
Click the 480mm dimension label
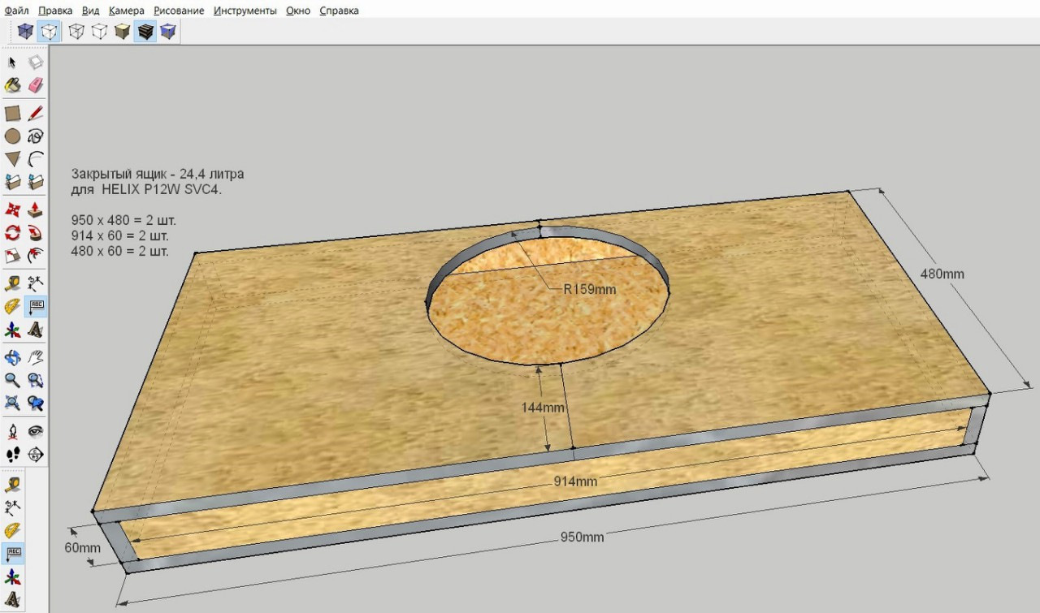click(x=942, y=274)
